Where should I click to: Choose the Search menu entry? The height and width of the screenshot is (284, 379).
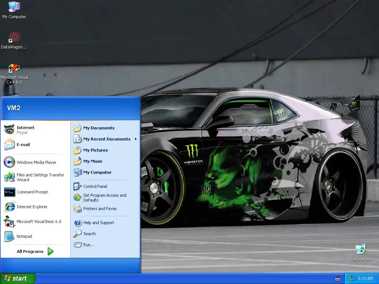[x=105, y=234]
